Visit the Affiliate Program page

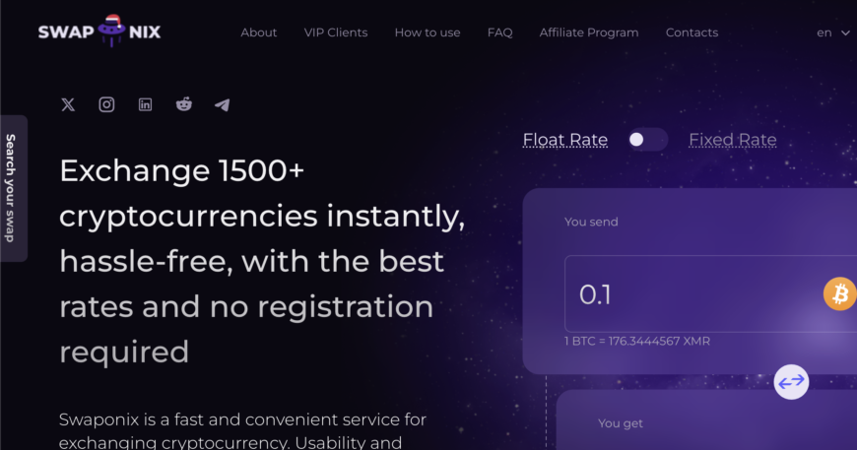click(589, 32)
